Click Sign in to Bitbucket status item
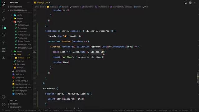Viewport: 199px width, 112px height. click(27, 110)
